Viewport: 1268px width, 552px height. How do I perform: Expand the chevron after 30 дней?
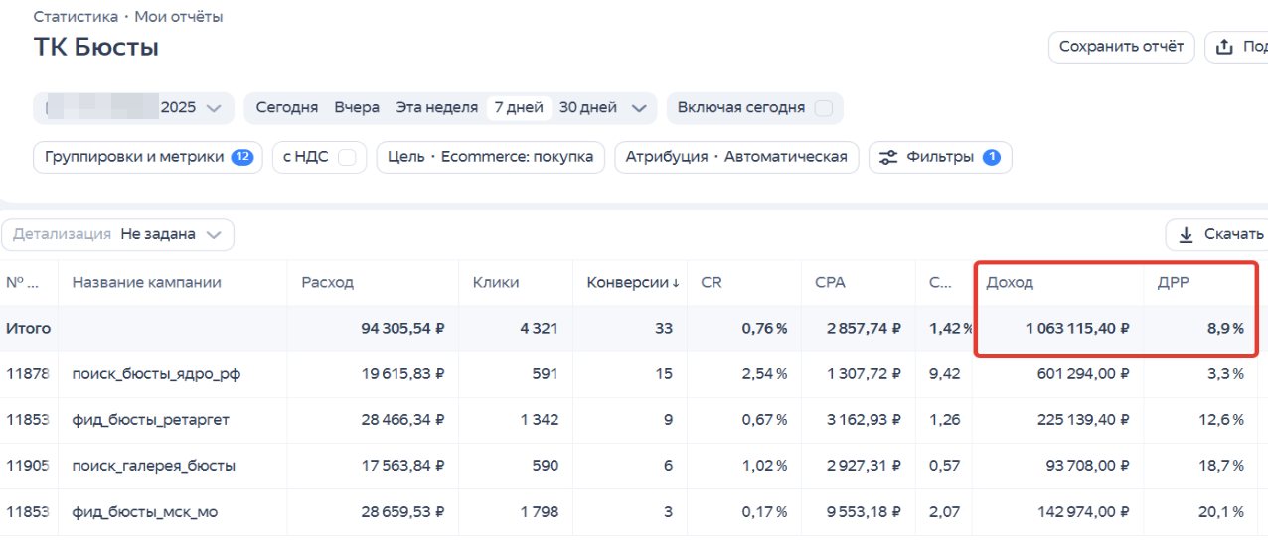[x=639, y=108]
